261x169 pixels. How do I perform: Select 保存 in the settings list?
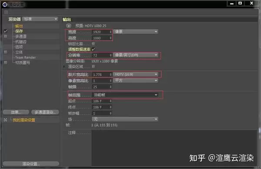19,31
